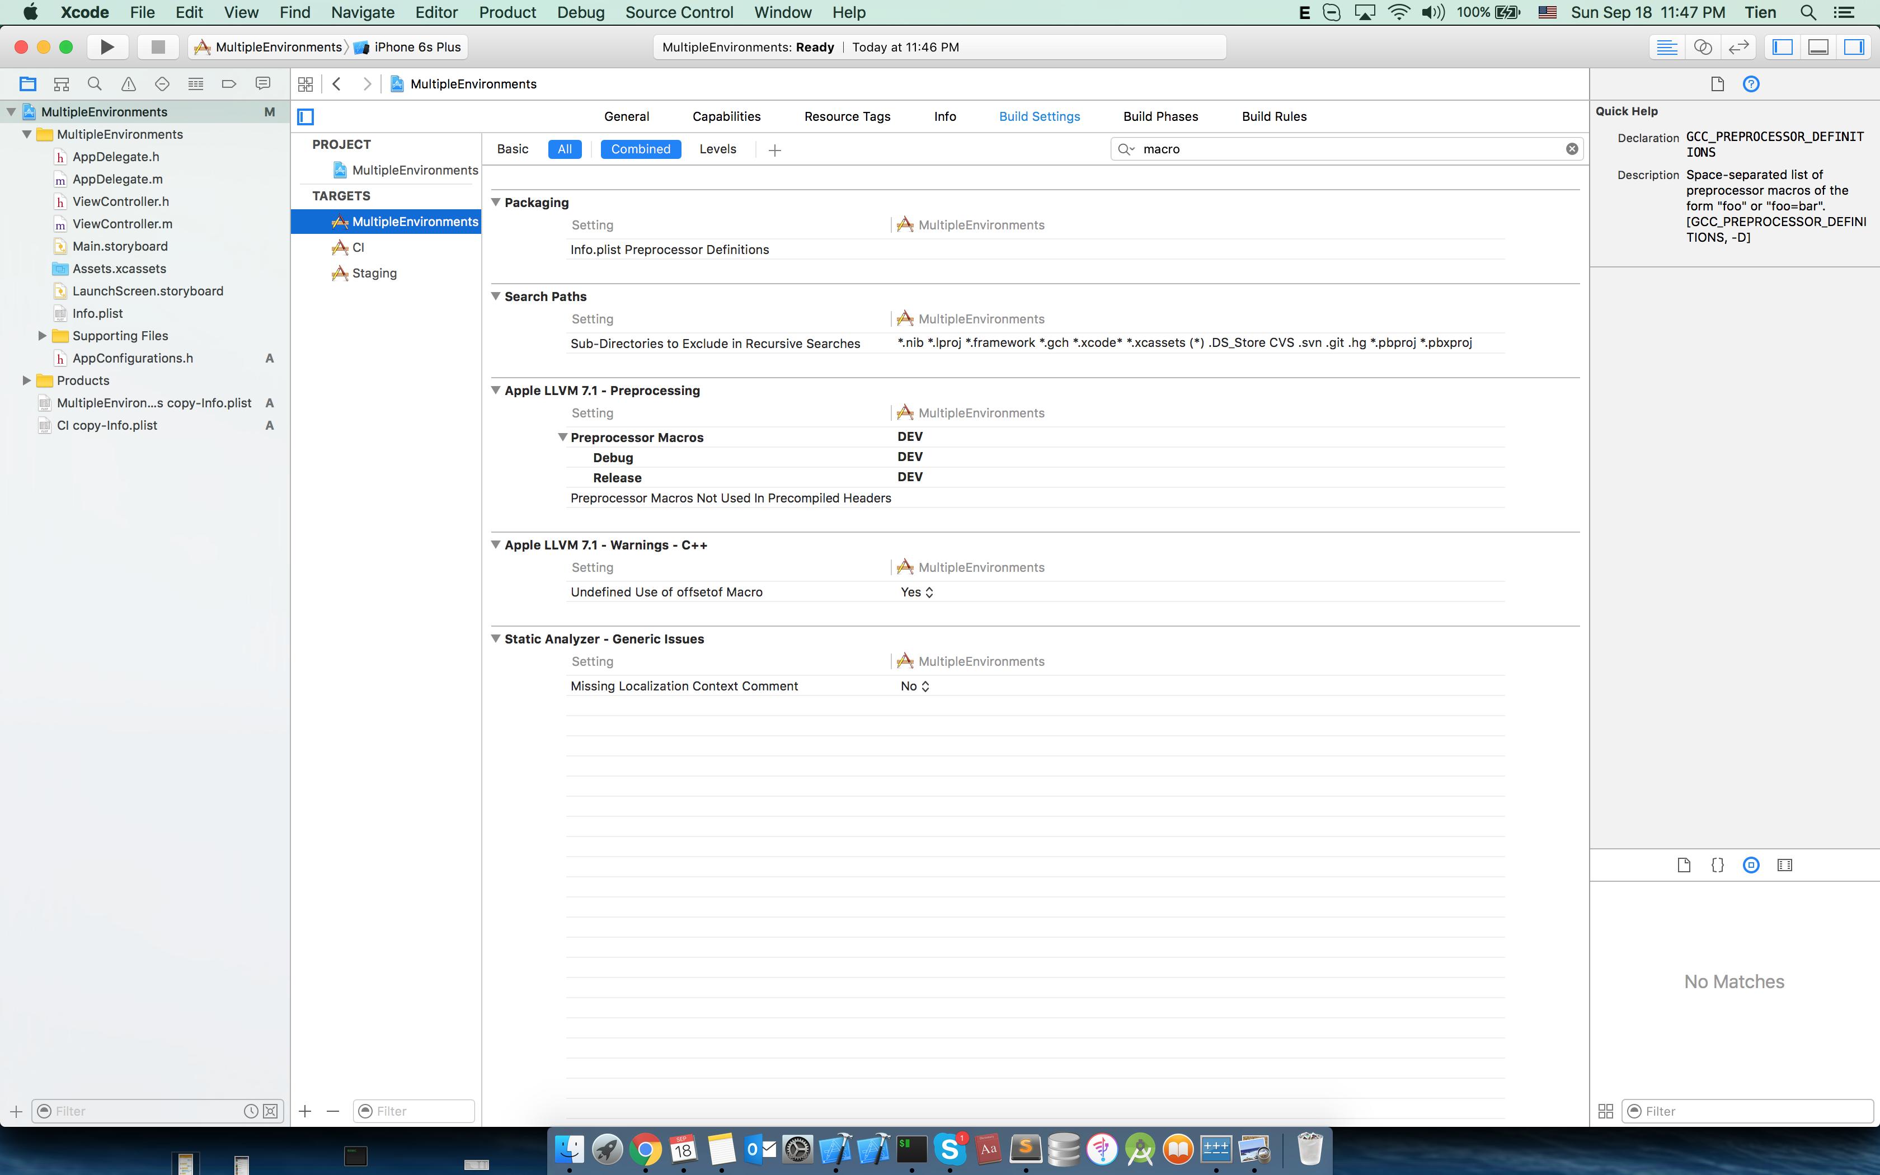Expand the Supporting Files folder
This screenshot has width=1880, height=1175.
[x=43, y=336]
